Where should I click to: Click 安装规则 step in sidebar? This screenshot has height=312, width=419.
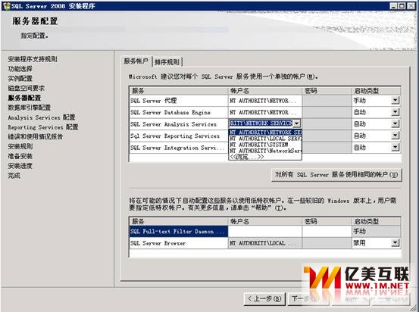20,146
